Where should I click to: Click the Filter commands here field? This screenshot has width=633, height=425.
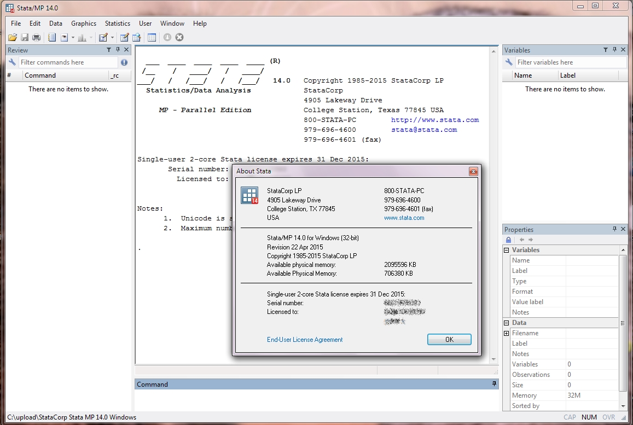[68, 62]
